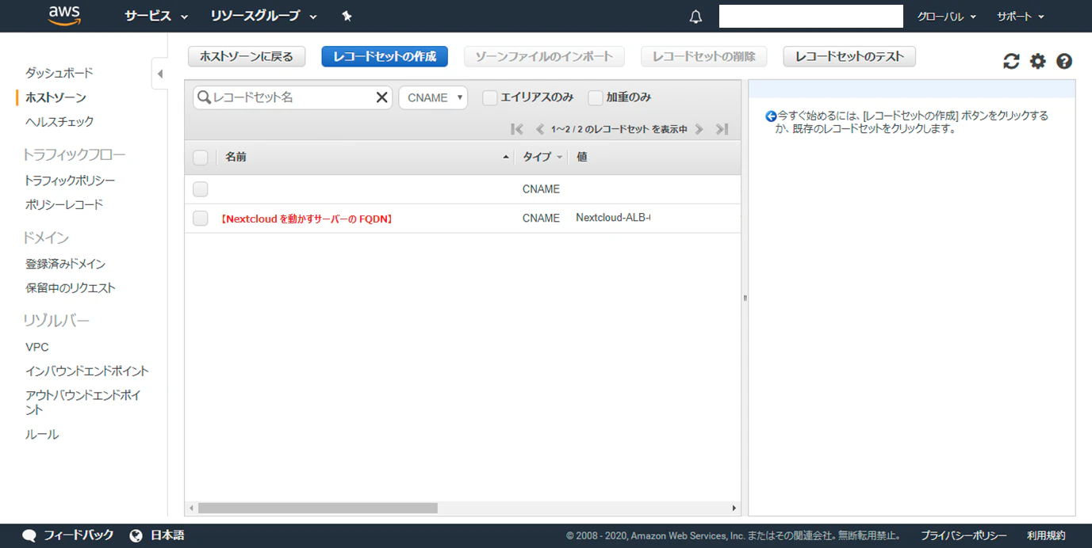
Task: Click the globe language icon
Action: [136, 535]
